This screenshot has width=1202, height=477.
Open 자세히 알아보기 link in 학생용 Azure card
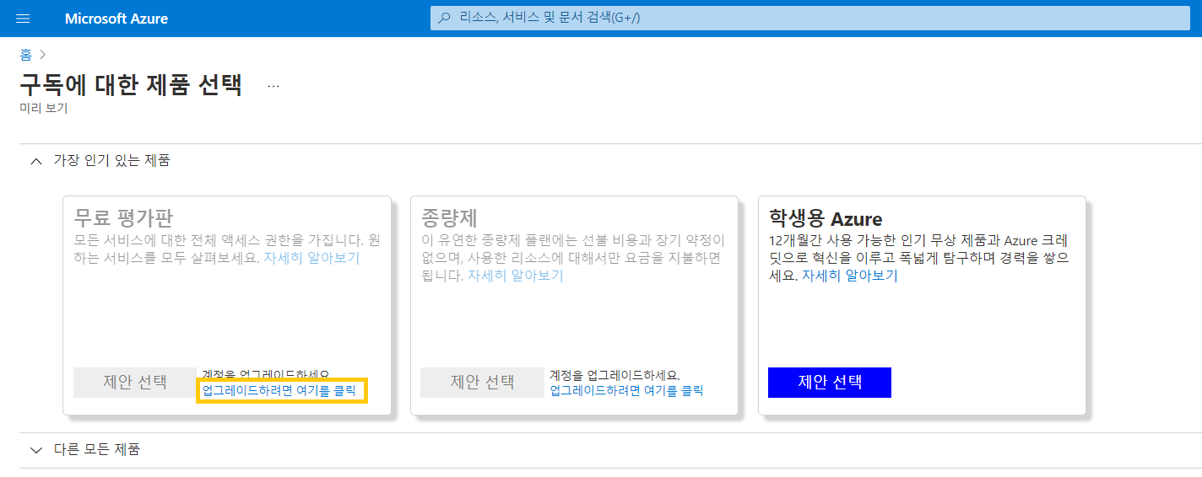click(849, 276)
